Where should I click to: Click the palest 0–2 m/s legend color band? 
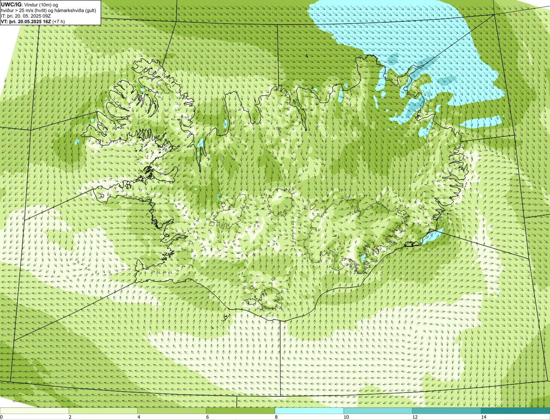[x=34, y=411]
